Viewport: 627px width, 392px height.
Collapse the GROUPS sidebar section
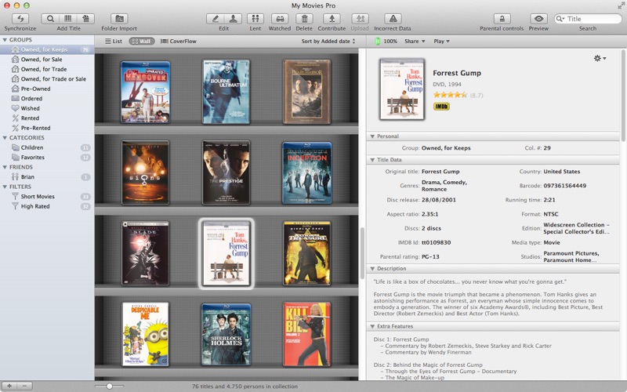pyautogui.click(x=5, y=39)
